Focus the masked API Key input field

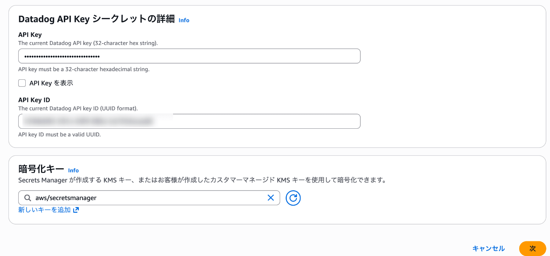[x=189, y=56]
